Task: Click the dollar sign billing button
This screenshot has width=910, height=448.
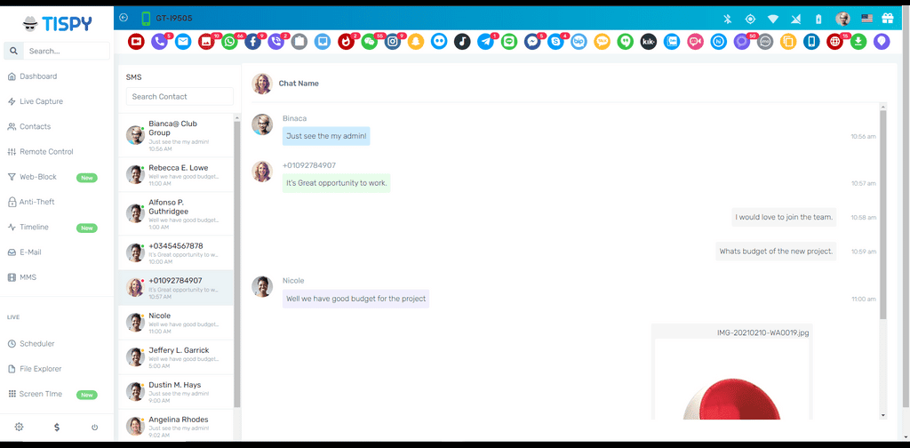Action: click(57, 427)
